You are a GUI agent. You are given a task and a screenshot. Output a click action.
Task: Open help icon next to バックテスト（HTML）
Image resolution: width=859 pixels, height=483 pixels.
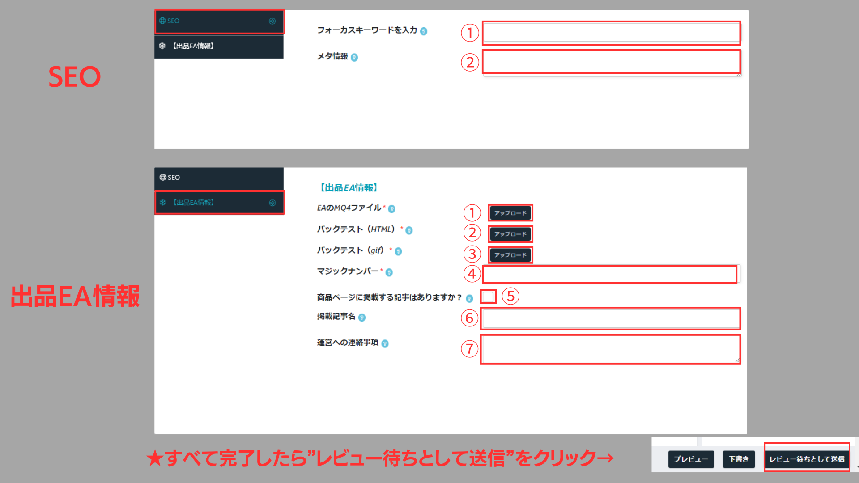click(409, 230)
